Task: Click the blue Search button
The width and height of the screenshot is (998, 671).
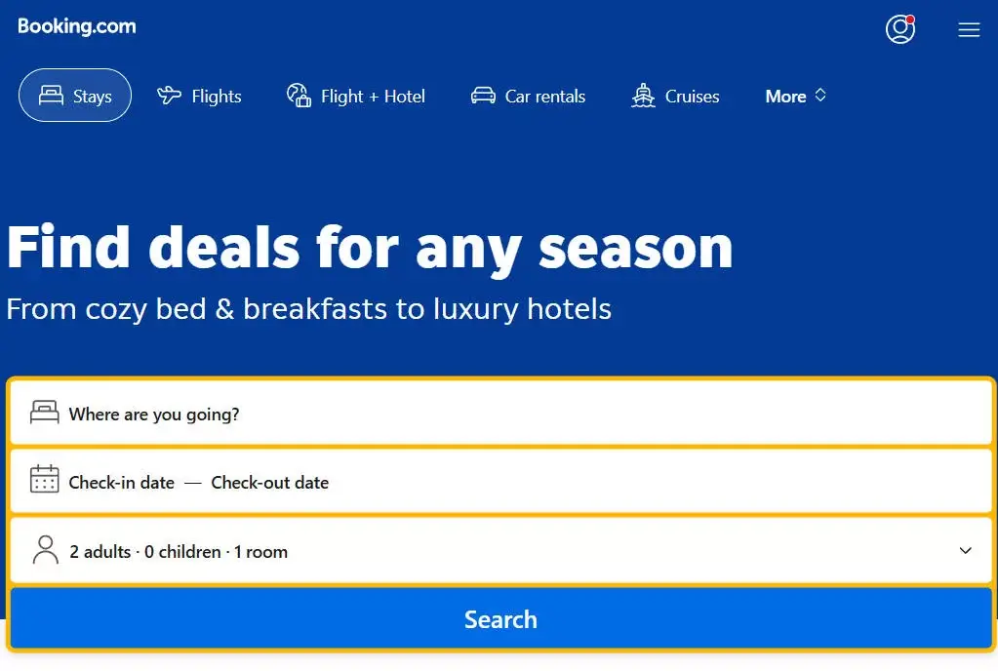Action: (x=501, y=619)
